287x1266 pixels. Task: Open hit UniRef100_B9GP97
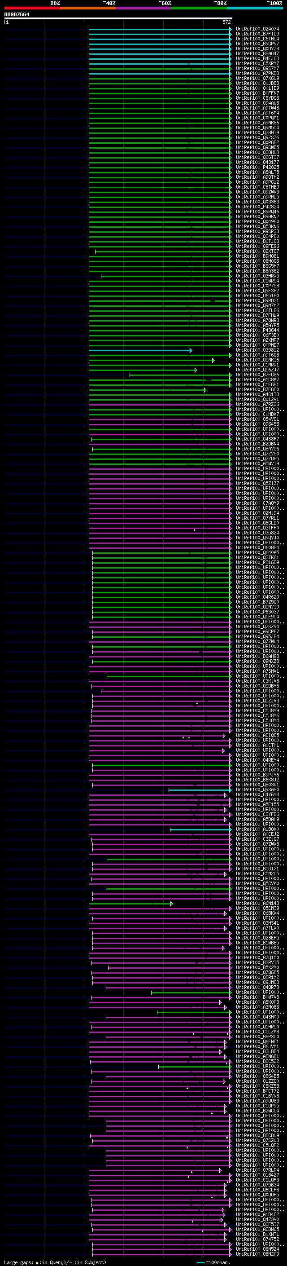pyautogui.click(x=257, y=44)
